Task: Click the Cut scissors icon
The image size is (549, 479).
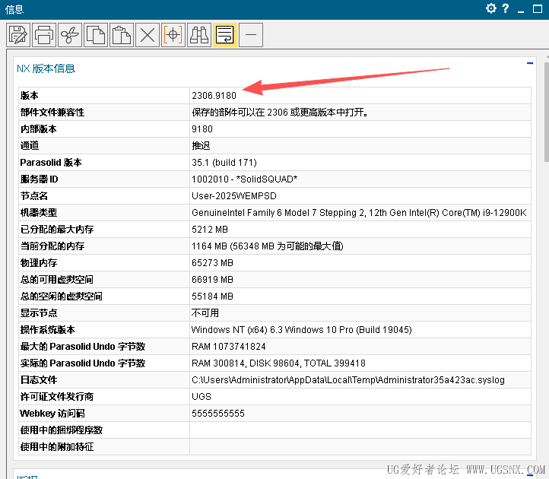Action: point(70,35)
